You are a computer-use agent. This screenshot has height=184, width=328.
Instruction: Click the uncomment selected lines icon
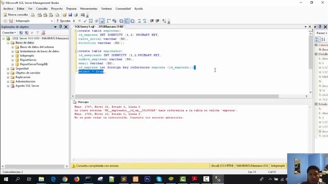pyautogui.click(x=145, y=21)
